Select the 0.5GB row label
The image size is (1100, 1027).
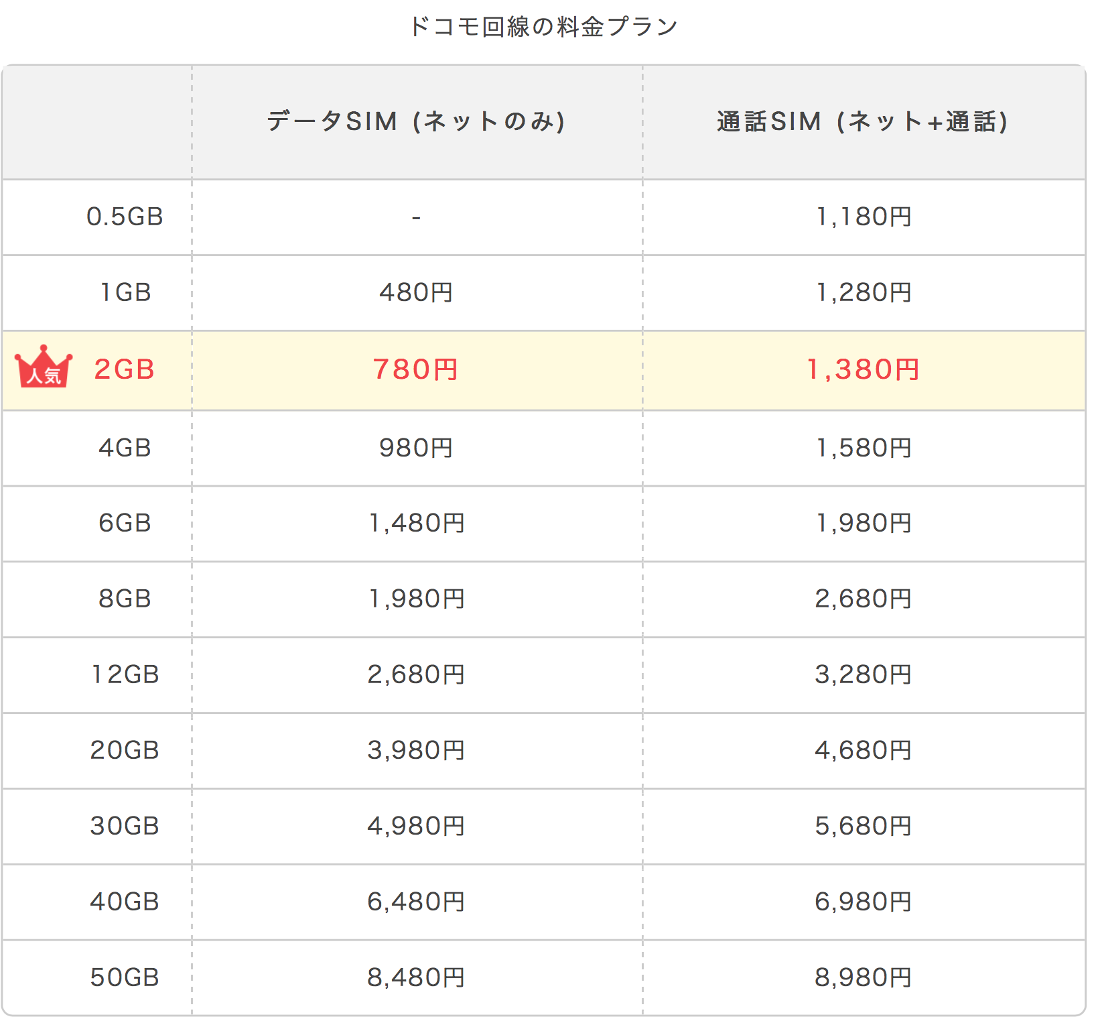tap(125, 217)
